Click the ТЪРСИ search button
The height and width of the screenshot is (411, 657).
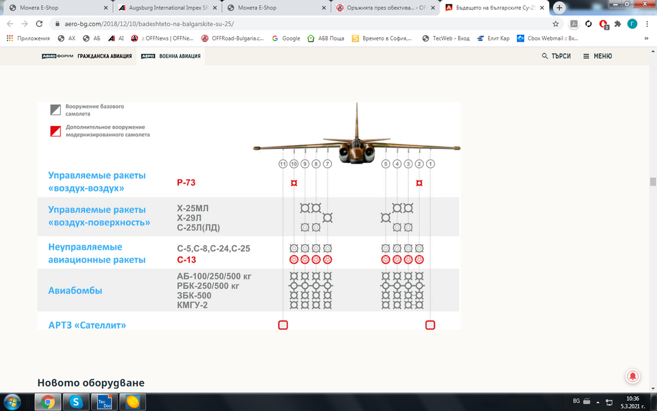(x=556, y=56)
